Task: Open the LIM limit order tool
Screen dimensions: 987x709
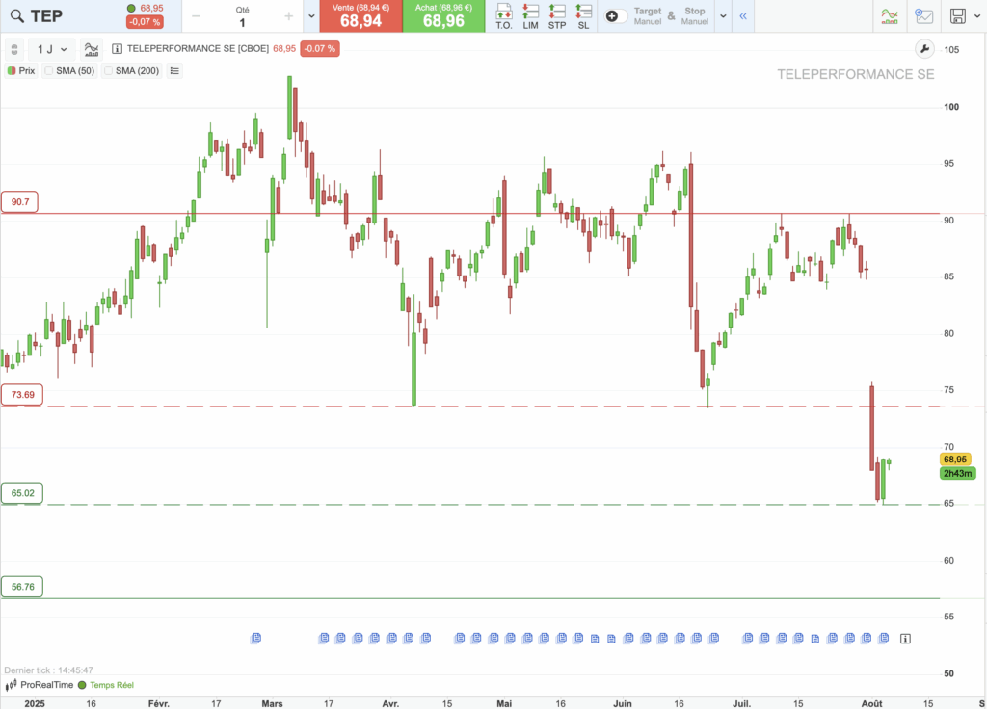Action: point(529,16)
